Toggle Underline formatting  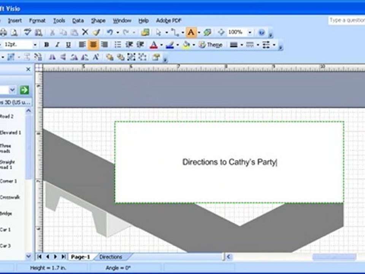(68, 45)
